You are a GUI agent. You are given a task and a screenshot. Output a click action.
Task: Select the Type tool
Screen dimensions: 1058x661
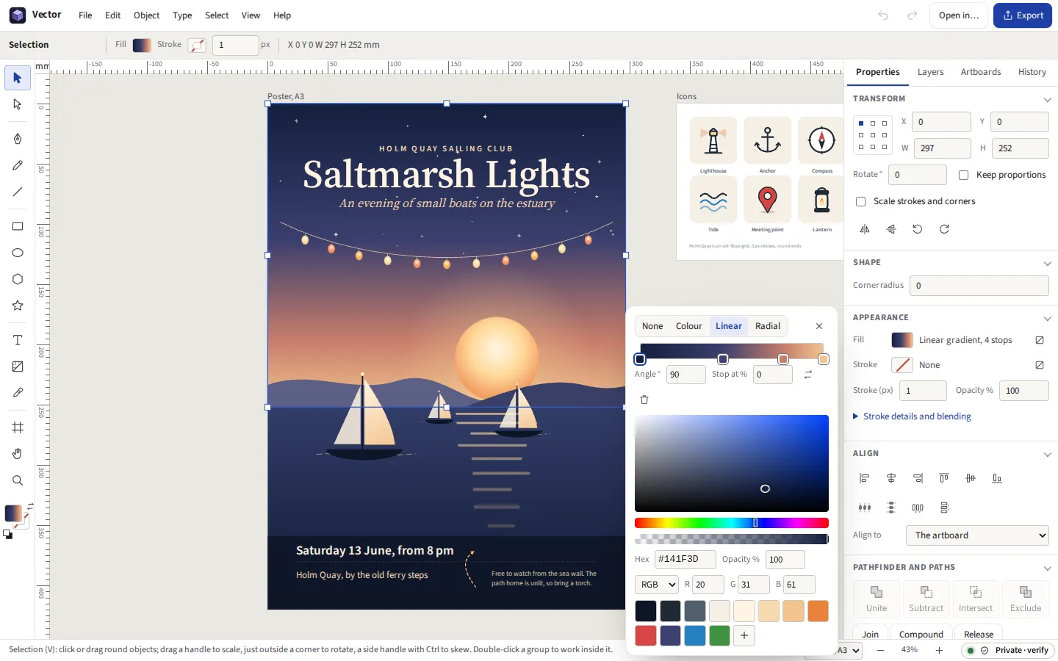coord(18,340)
